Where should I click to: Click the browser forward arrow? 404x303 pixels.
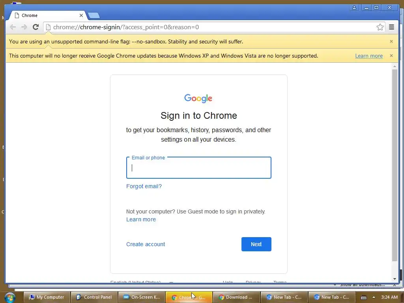pyautogui.click(x=24, y=27)
